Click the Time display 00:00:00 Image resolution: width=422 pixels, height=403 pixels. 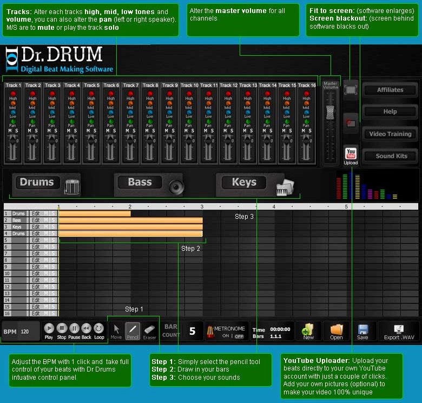[280, 329]
